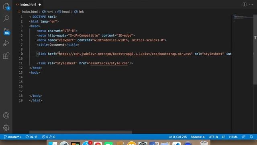Screen dimensions: 257x145
Task: Click the charset="UTF-8" text
Action: coord(61,31)
